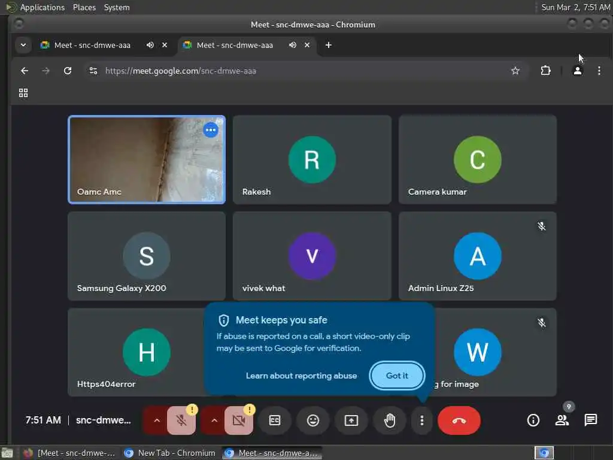Select Rakesh participant tile

click(x=312, y=159)
